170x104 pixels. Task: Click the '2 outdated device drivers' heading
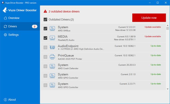64,11
